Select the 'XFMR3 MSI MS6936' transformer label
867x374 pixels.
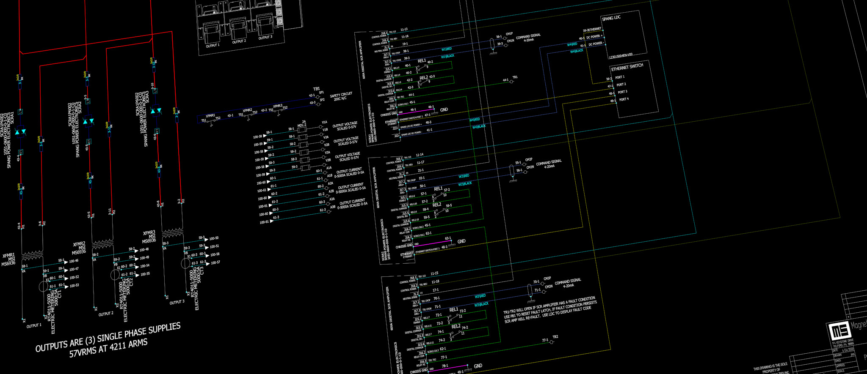coord(149,237)
